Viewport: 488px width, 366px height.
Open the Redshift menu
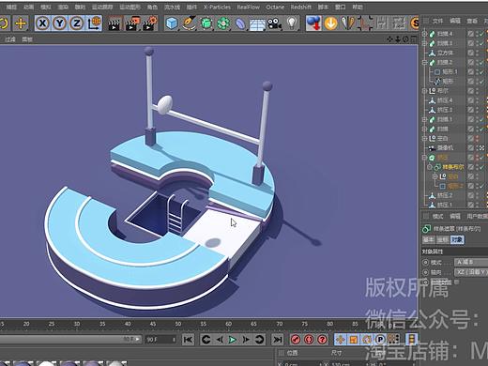tap(300, 7)
